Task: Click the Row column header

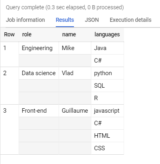Action: click(x=9, y=34)
